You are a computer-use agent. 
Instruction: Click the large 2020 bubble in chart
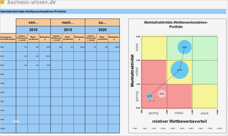point(185,47)
